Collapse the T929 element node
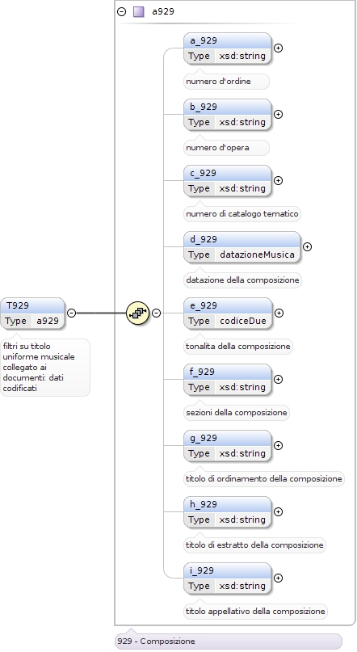Screen dimensions: 357x652 click(72, 313)
